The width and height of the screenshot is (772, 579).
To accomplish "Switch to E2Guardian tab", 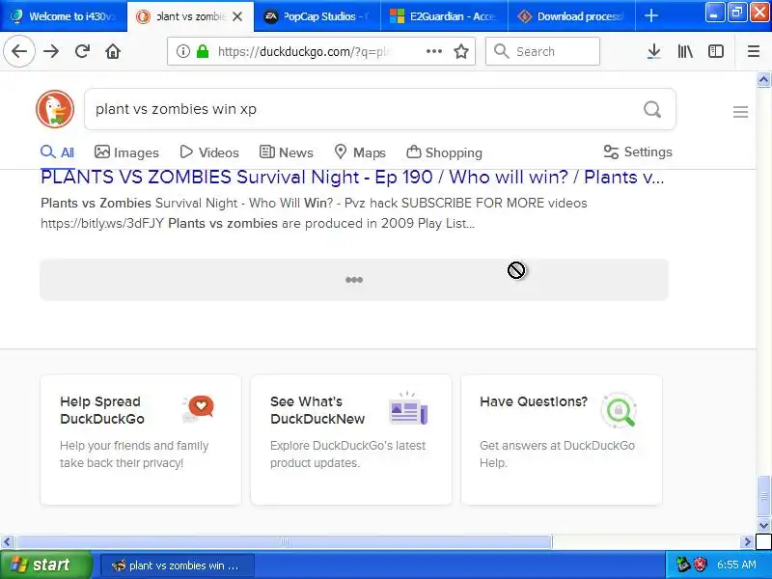I will pyautogui.click(x=444, y=16).
